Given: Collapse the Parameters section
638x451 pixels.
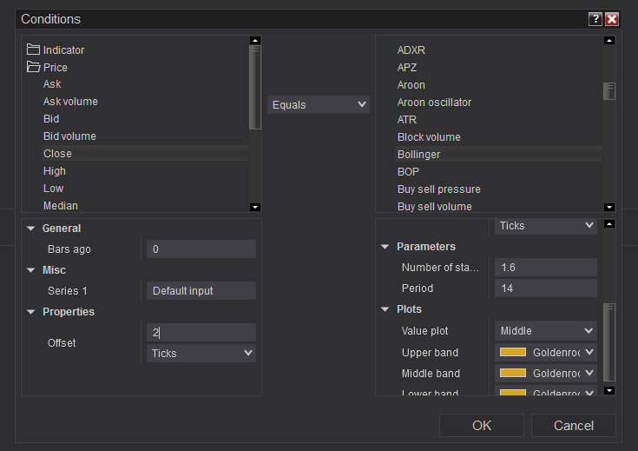Looking at the screenshot, I should 385,247.
